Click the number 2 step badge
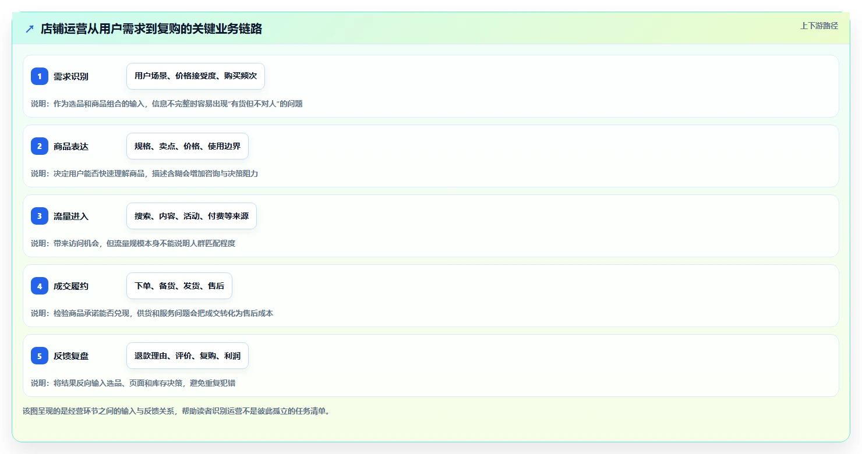 [x=40, y=146]
